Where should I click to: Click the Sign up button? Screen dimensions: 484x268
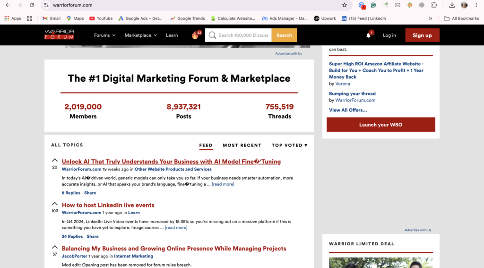pos(422,35)
